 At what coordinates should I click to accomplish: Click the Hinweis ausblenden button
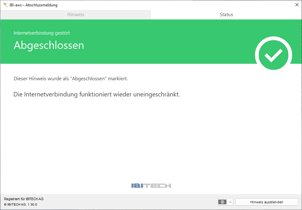pyautogui.click(x=266, y=202)
